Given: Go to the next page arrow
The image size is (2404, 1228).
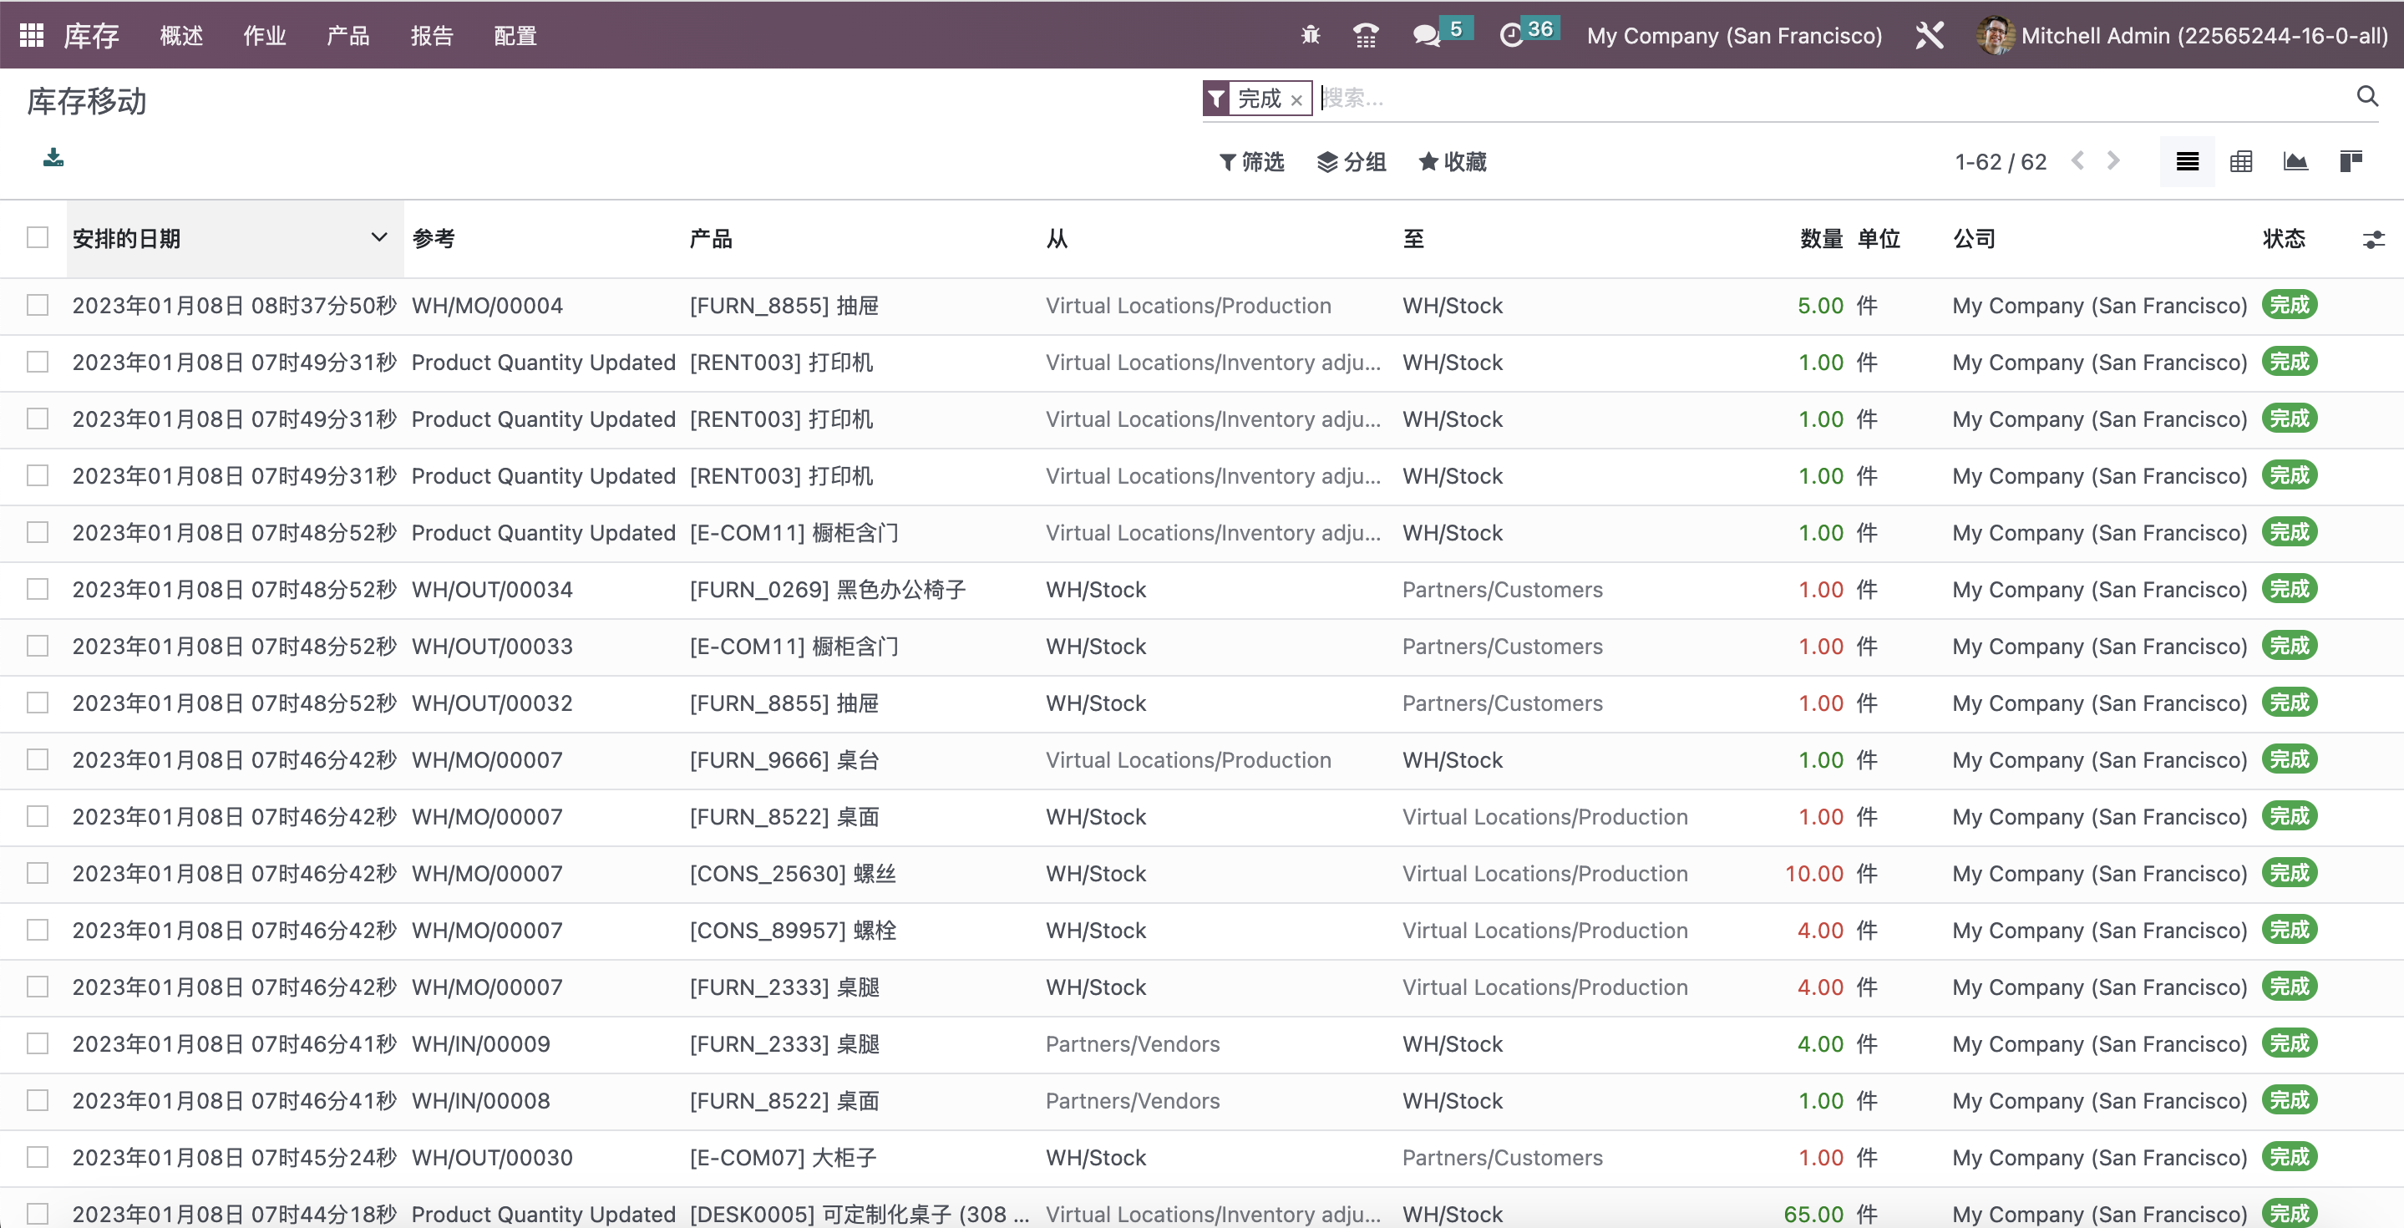Looking at the screenshot, I should click(2114, 160).
